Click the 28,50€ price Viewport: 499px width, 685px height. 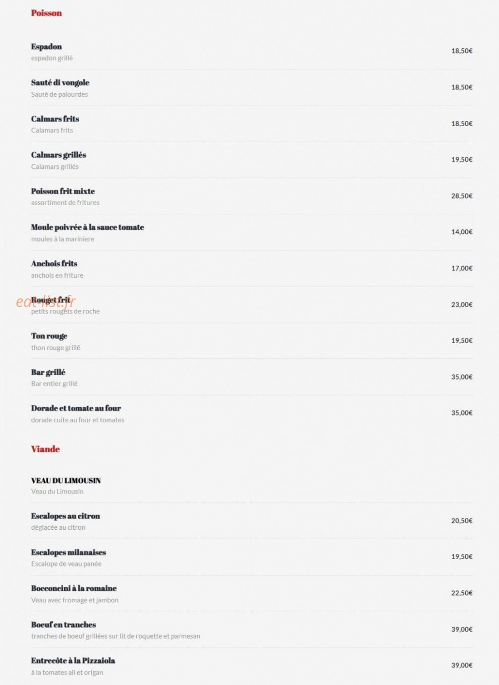(x=462, y=196)
